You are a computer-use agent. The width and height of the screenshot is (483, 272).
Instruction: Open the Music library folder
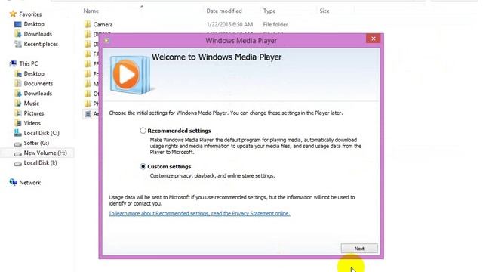tap(32, 103)
